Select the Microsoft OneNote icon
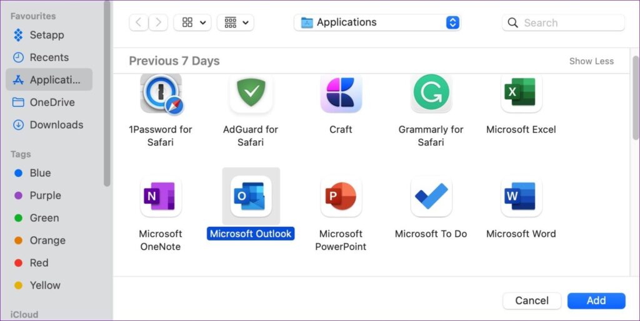The height and width of the screenshot is (321, 640). (x=161, y=197)
